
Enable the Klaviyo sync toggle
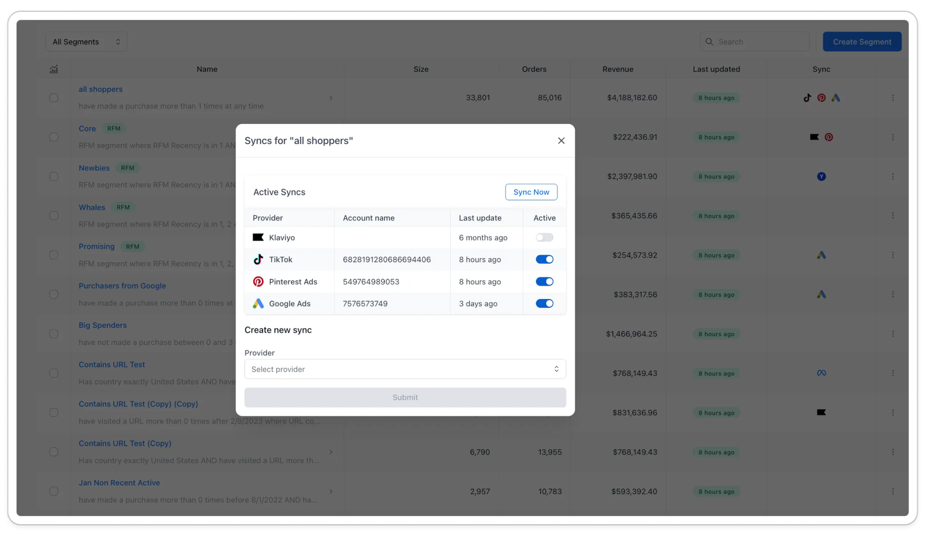544,238
